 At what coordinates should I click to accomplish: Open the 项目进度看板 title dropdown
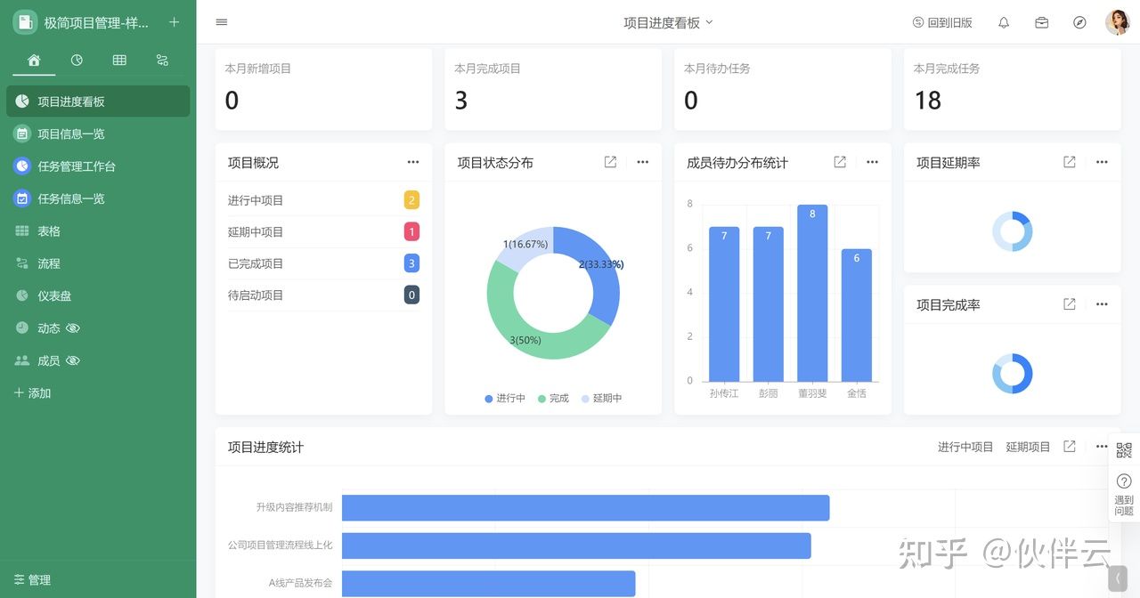tap(668, 23)
